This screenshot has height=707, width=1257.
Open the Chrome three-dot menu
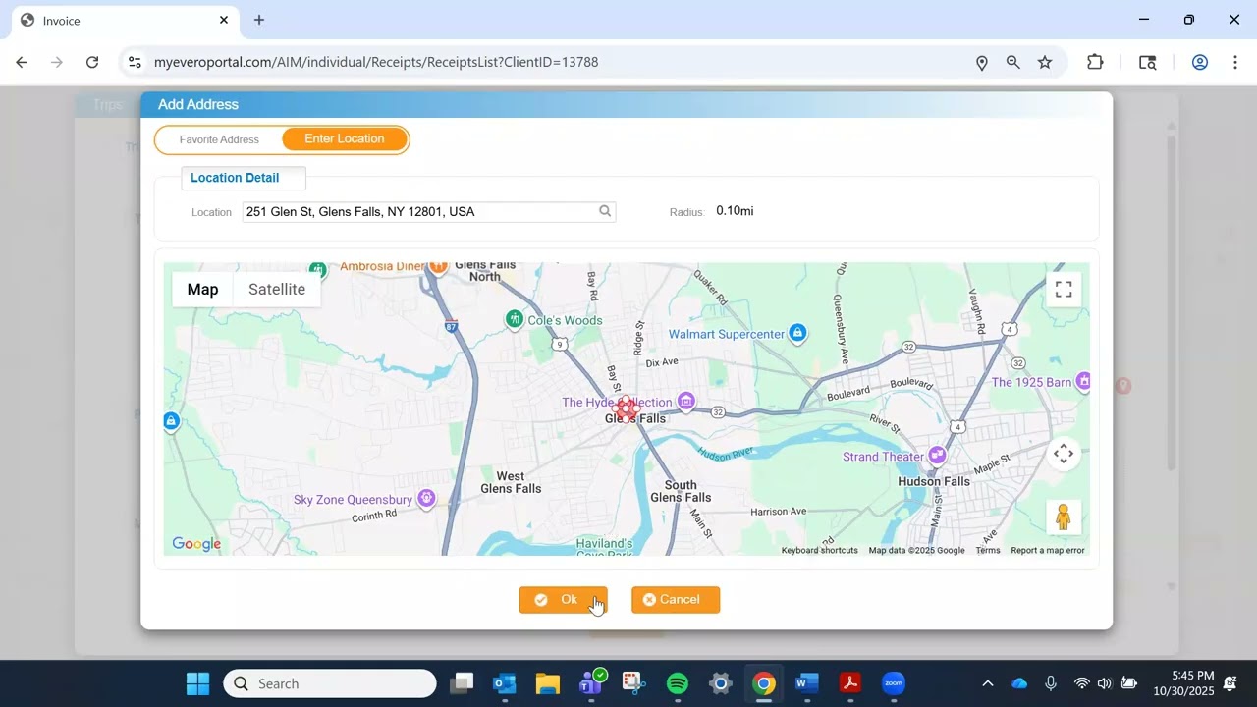[x=1234, y=62]
